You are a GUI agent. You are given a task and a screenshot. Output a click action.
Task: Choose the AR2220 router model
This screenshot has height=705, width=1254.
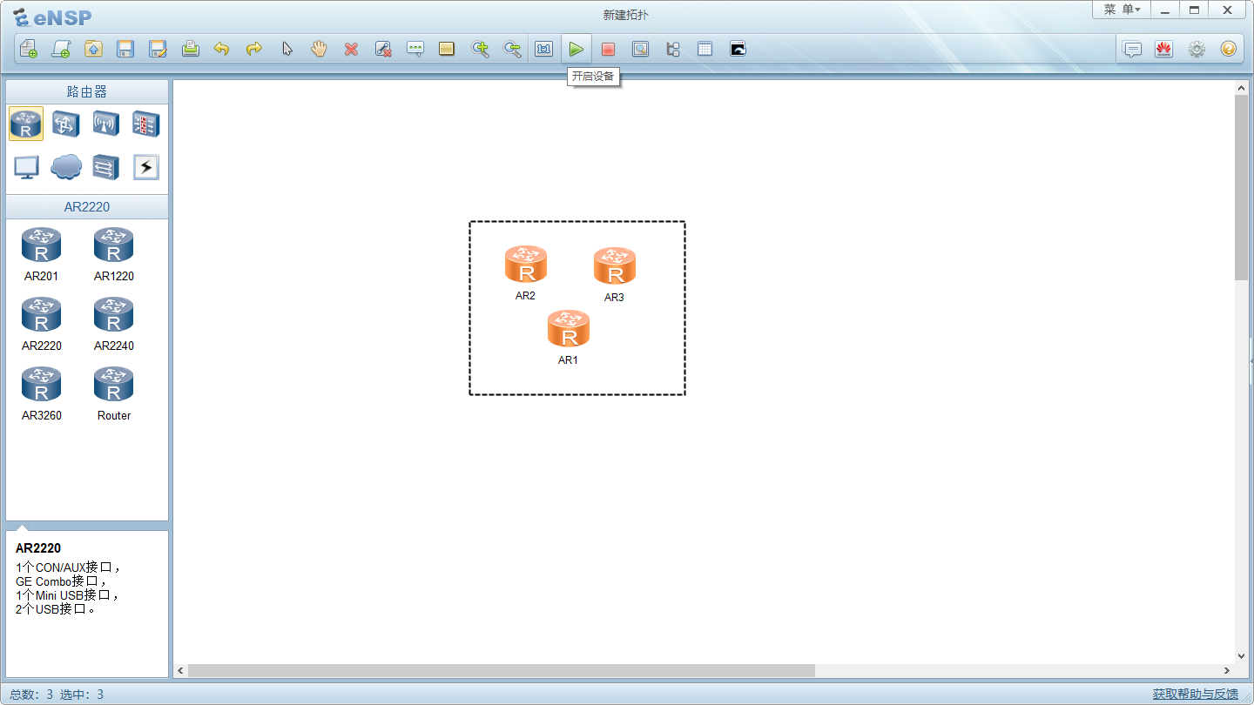(41, 324)
